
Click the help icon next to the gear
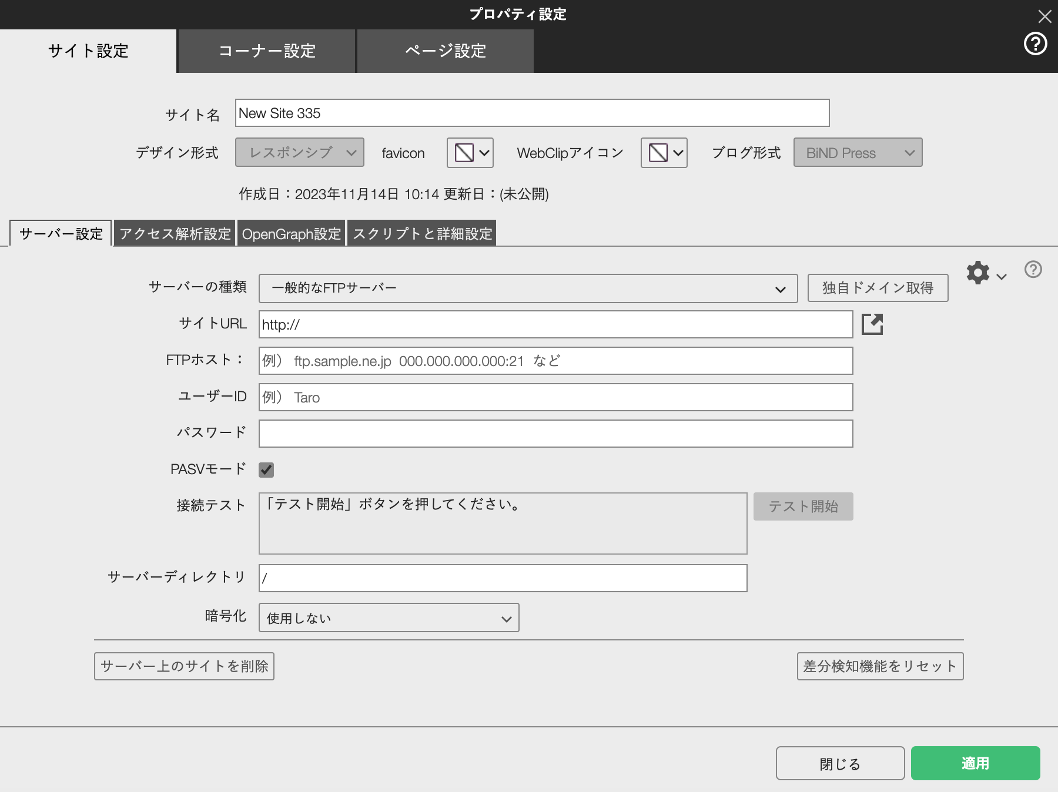(x=1032, y=270)
